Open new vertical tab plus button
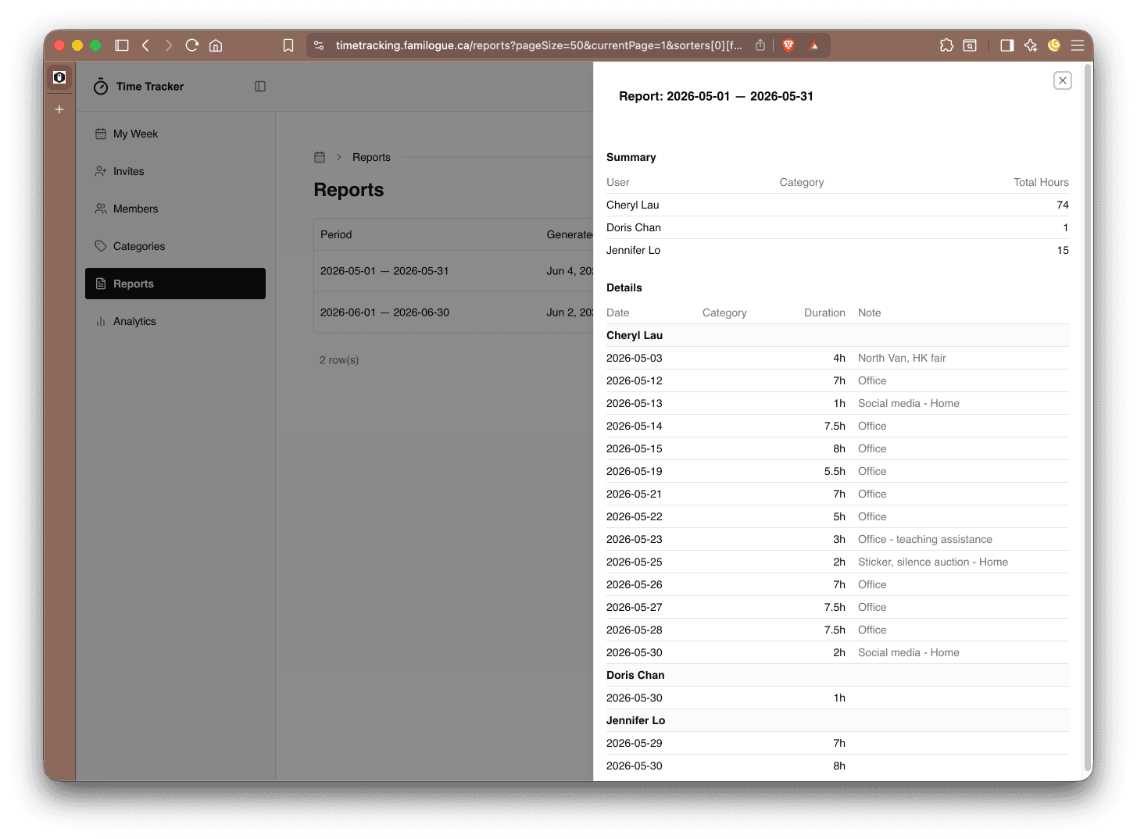 click(x=59, y=109)
